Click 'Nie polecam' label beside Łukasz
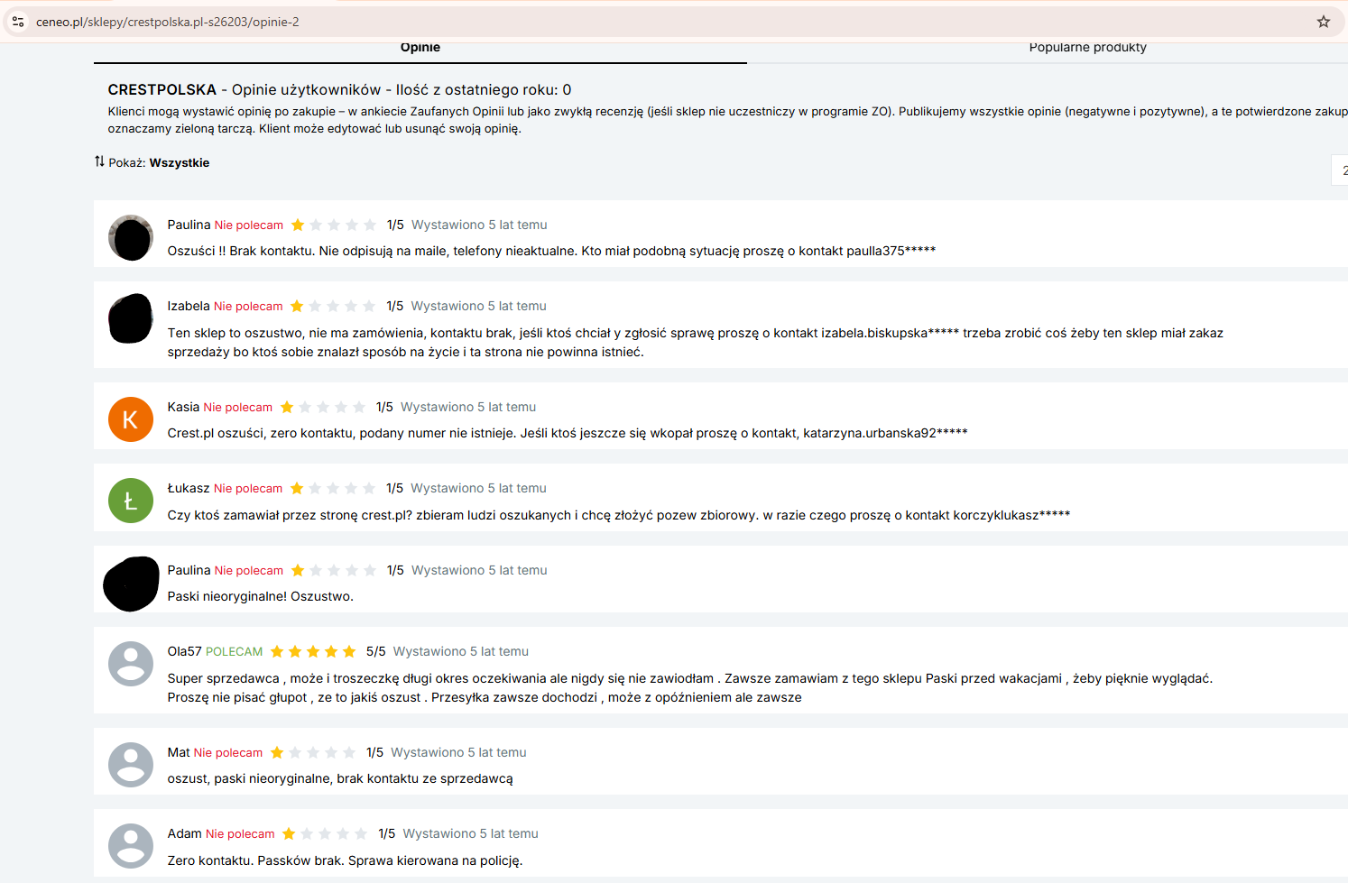The image size is (1348, 883). (x=248, y=489)
